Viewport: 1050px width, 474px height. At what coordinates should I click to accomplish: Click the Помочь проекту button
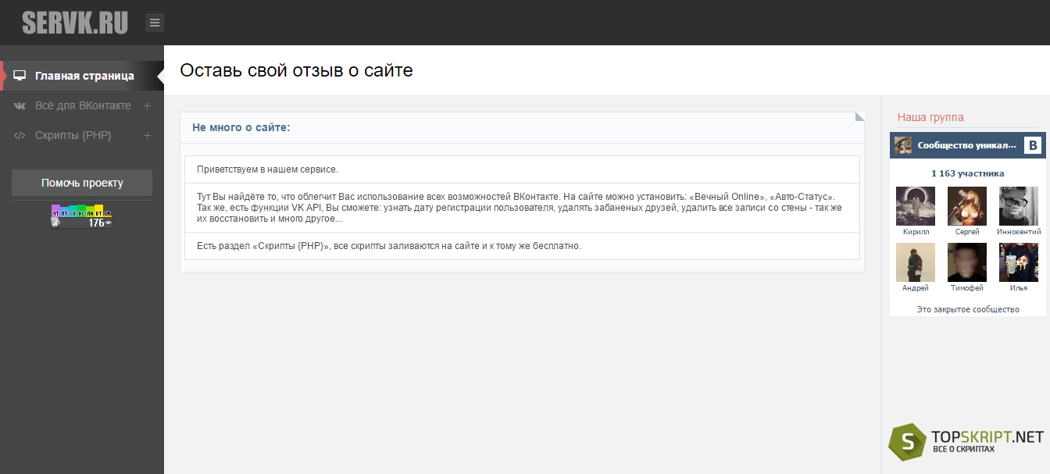tap(82, 183)
